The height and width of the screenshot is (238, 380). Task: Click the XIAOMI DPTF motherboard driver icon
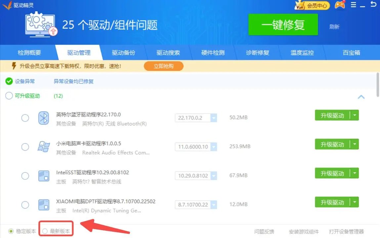pyautogui.click(x=44, y=205)
